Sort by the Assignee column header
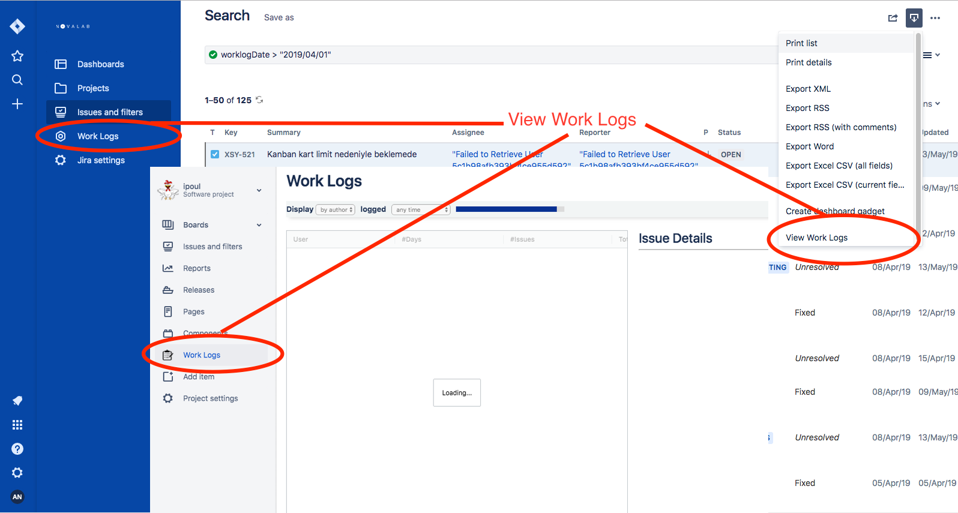The height and width of the screenshot is (513, 958). pos(468,133)
